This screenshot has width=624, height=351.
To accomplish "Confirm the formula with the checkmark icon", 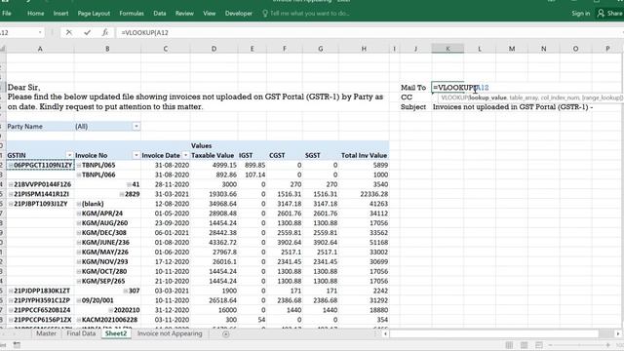I will 87,32.
